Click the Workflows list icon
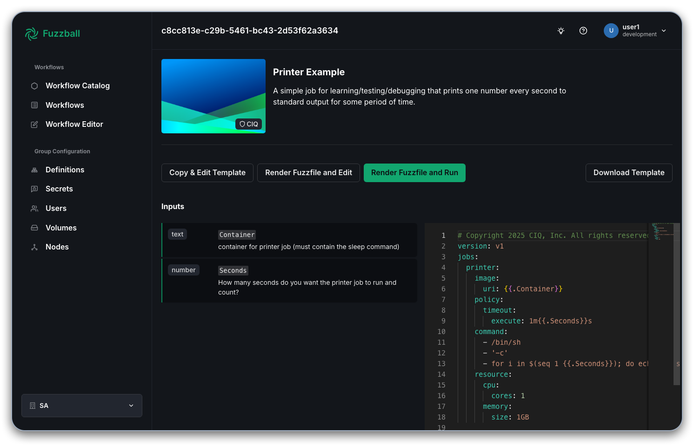 click(34, 105)
